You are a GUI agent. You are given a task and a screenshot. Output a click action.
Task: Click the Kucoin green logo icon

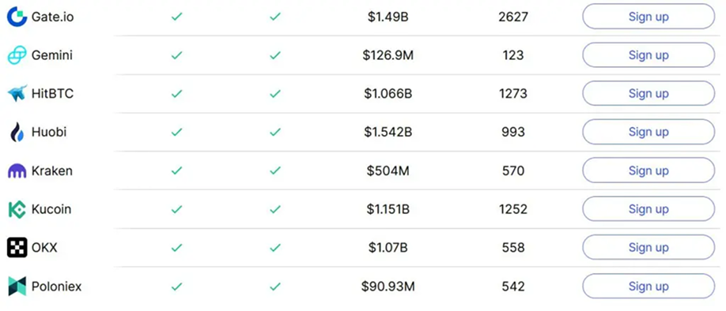(17, 209)
